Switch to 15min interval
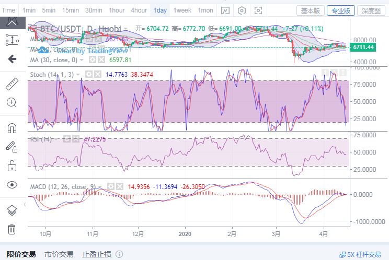Screen dimensions: 389x260 click(71, 10)
